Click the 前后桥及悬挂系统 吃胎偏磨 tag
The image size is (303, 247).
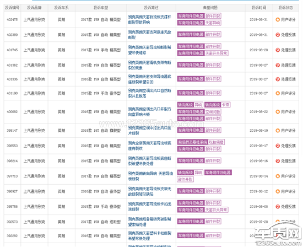click(x=201, y=142)
